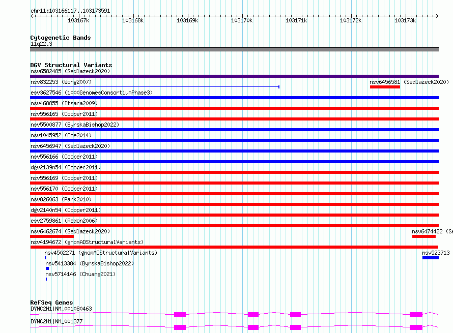Open nsv556170 (Cooper2011) label

click(x=64, y=189)
